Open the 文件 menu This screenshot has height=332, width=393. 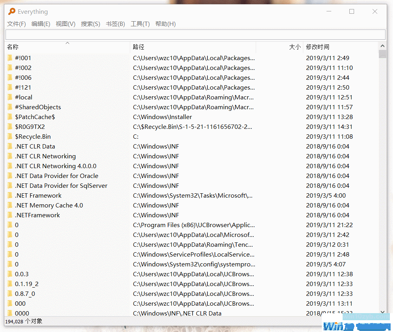tap(16, 24)
